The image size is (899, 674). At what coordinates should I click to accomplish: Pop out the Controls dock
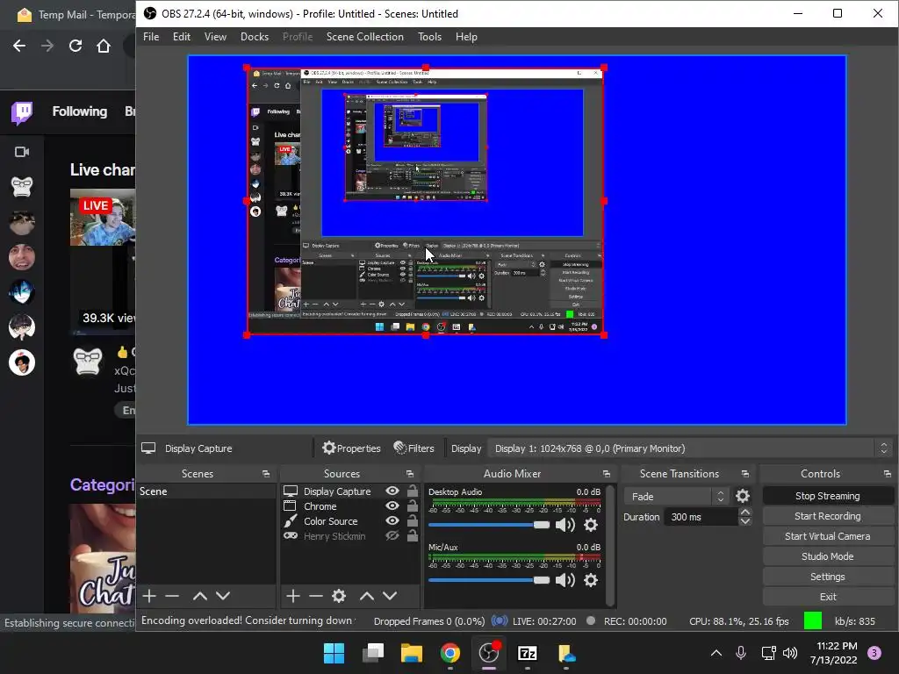pos(887,474)
